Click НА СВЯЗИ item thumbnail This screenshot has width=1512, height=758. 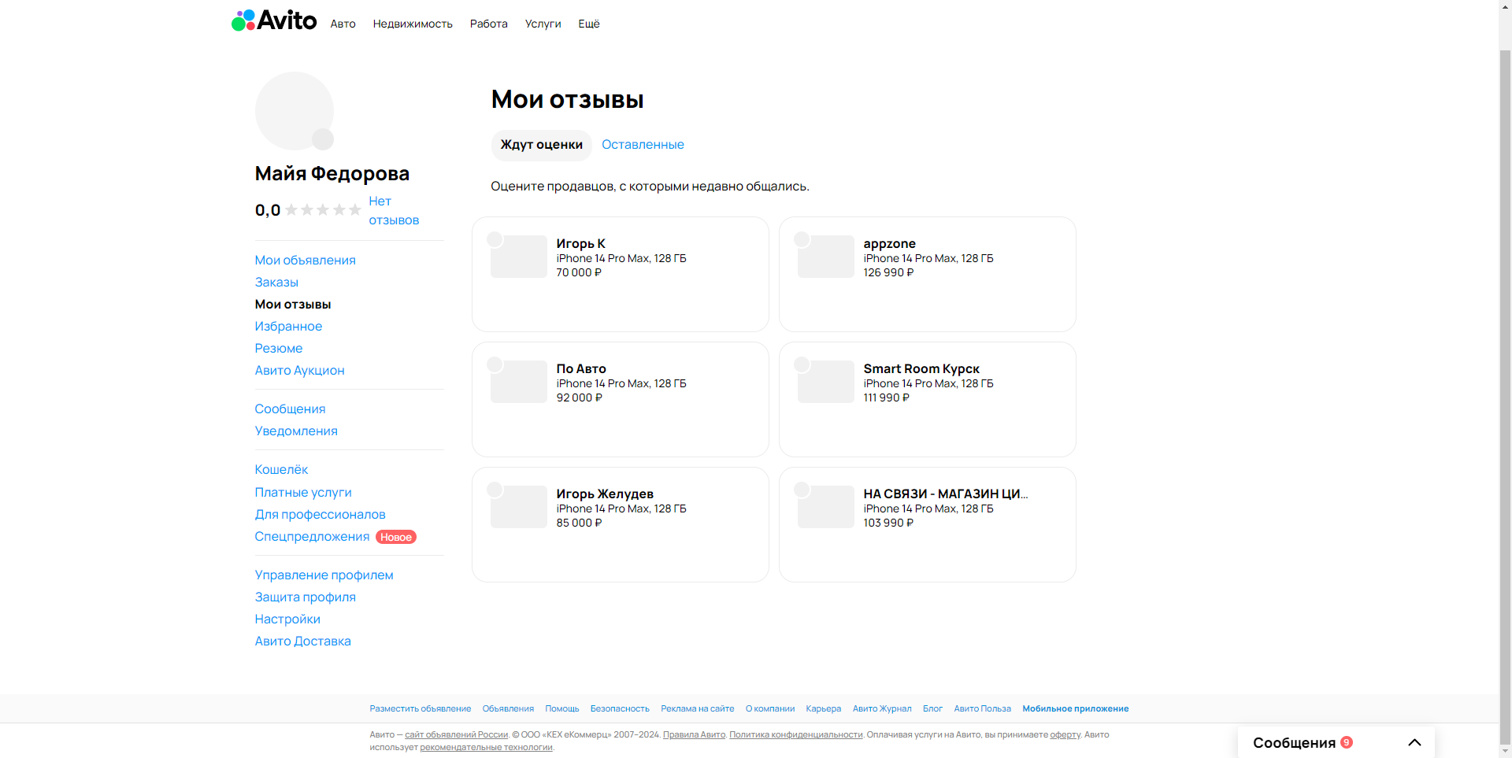(826, 507)
